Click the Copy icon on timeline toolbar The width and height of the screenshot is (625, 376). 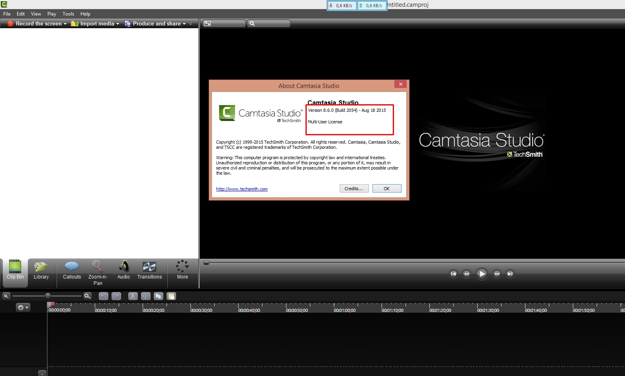click(159, 296)
